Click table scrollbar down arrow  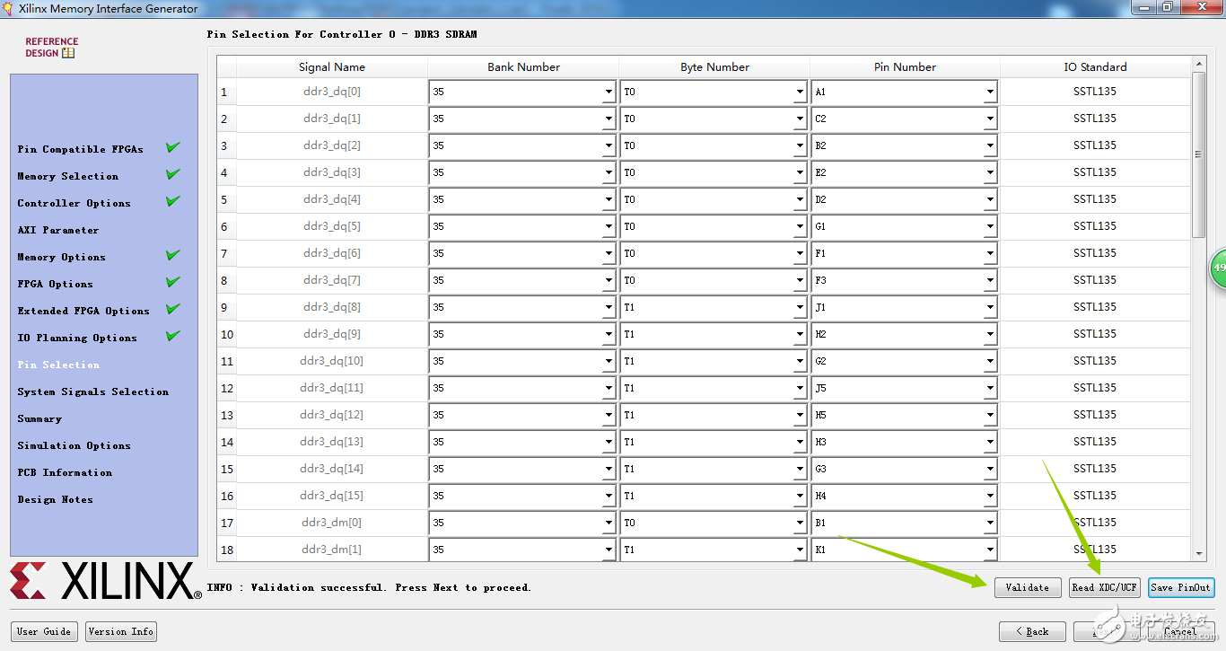tap(1199, 555)
